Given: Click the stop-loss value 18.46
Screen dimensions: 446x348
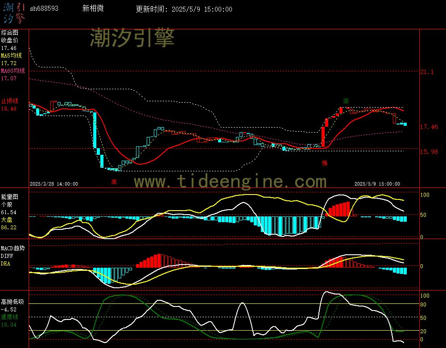Looking at the screenshot, I should coord(9,109).
